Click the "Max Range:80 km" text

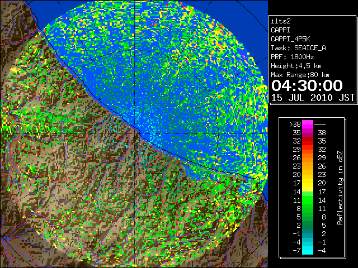click(x=300, y=75)
